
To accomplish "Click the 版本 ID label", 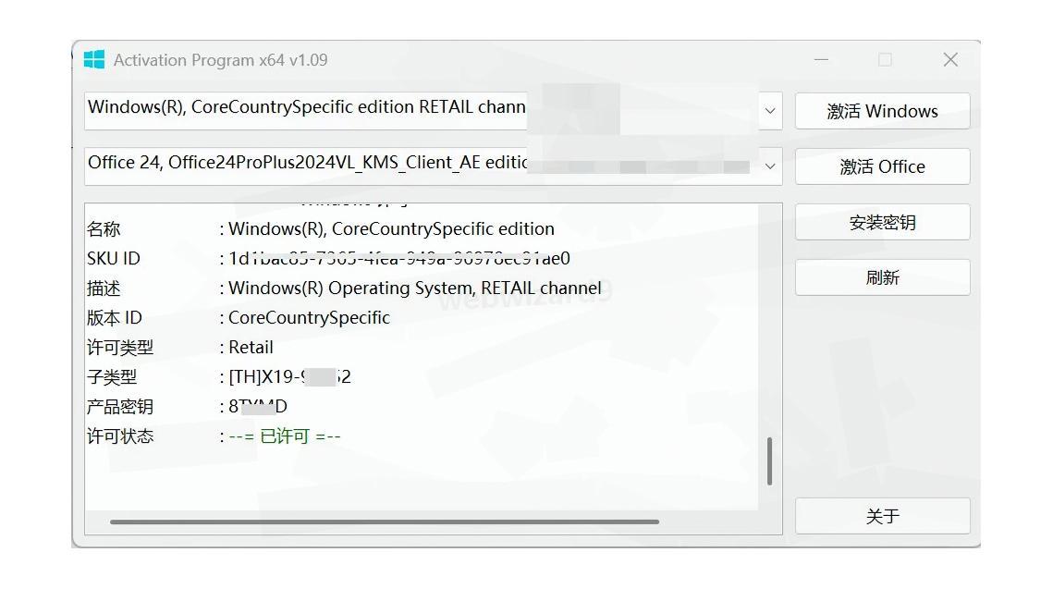I will pyautogui.click(x=114, y=318).
